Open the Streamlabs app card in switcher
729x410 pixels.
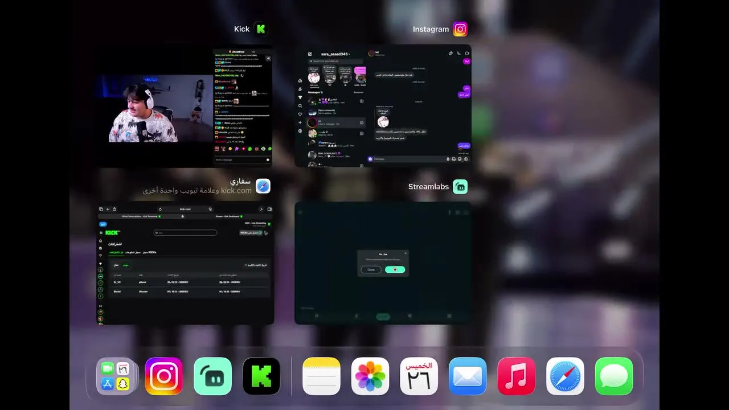click(x=383, y=263)
